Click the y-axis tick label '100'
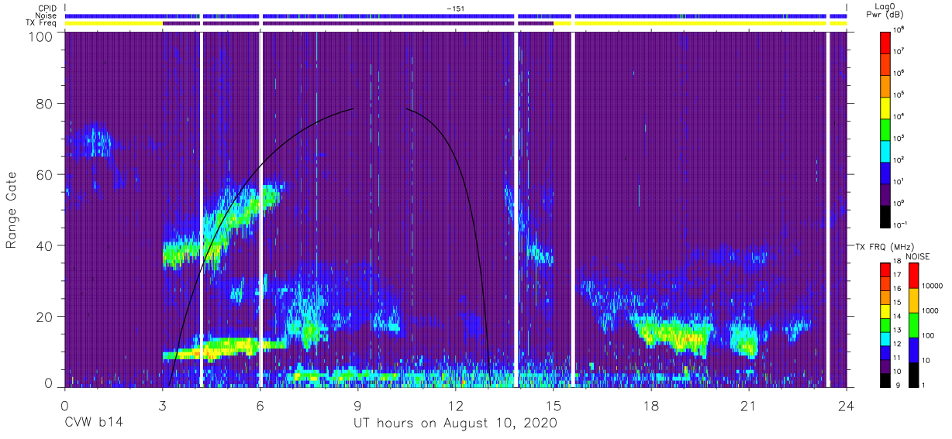The width and height of the screenshot is (952, 439). click(40, 36)
